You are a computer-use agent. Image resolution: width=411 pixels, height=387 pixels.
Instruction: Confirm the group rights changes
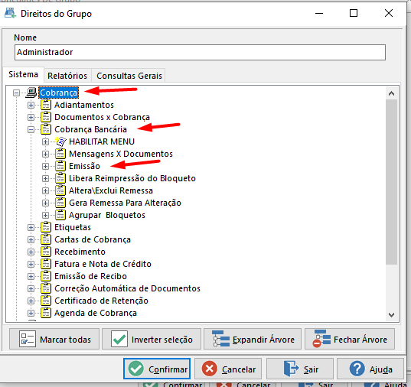(x=157, y=369)
